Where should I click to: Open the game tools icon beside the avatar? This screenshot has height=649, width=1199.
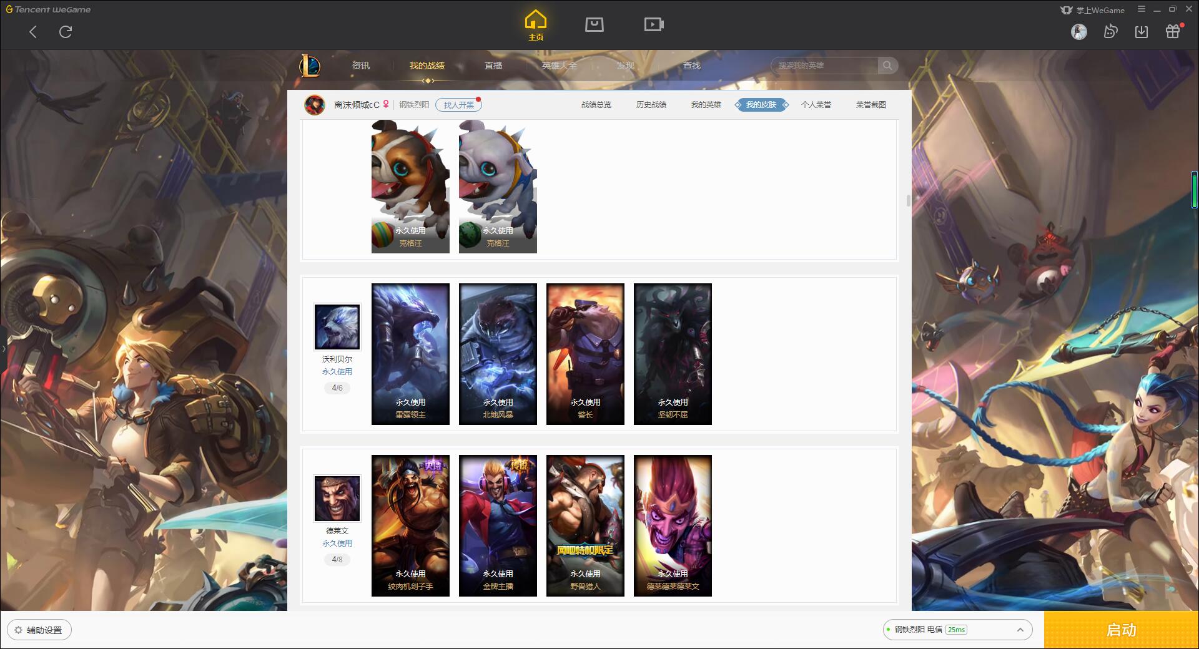[1110, 31]
